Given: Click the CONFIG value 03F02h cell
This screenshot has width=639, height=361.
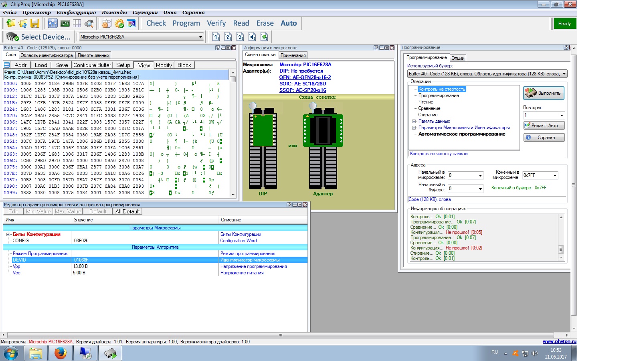Looking at the screenshot, I should pyautogui.click(x=145, y=241).
